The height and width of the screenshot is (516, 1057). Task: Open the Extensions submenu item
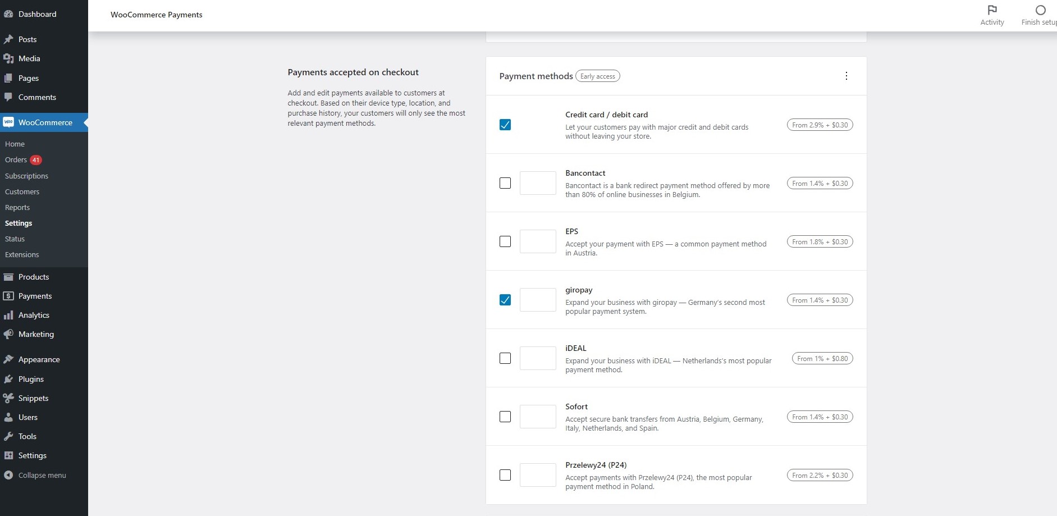22,254
